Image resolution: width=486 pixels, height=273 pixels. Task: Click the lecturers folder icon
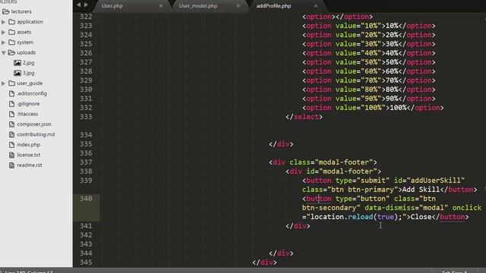[5, 12]
